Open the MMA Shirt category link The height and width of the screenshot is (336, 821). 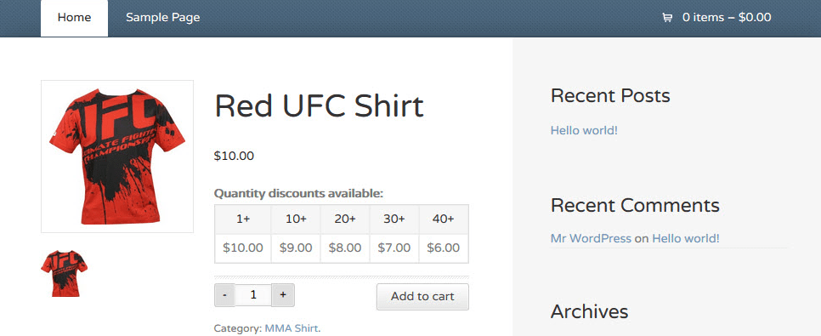click(292, 328)
